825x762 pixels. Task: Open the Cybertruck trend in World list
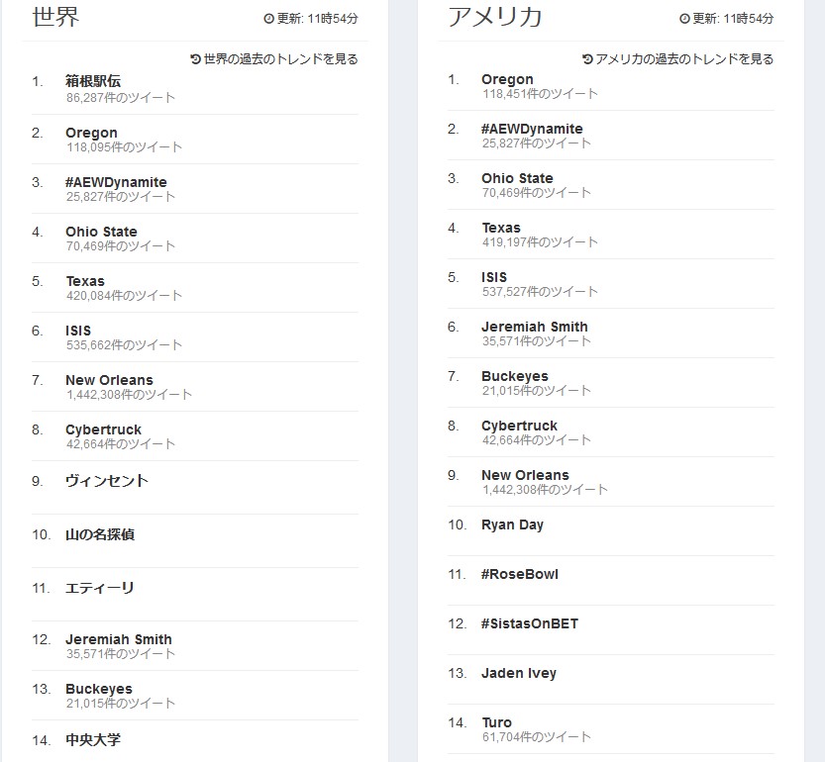coord(104,429)
